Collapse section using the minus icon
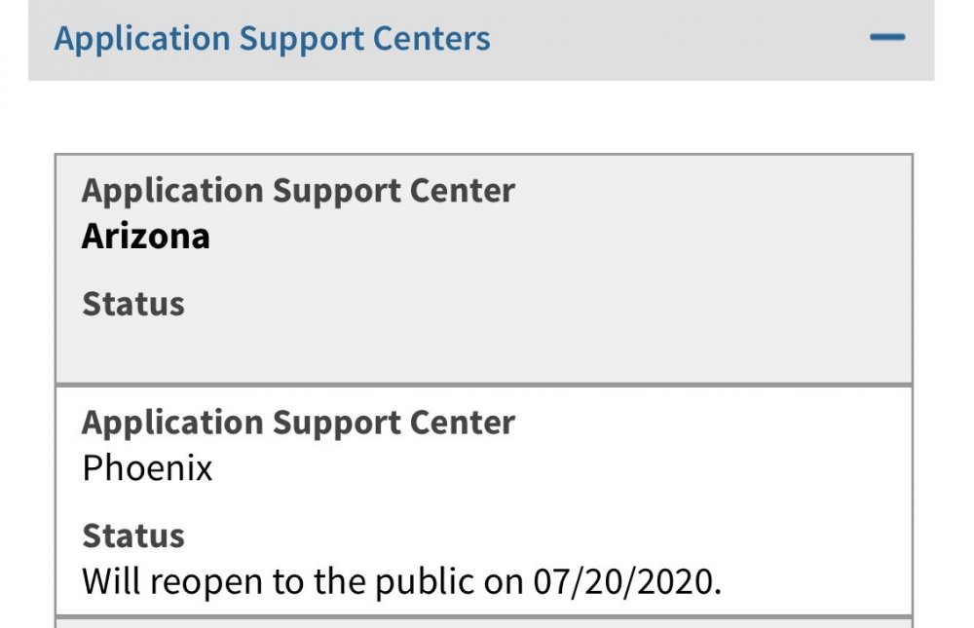The height and width of the screenshot is (628, 974). 887,39
